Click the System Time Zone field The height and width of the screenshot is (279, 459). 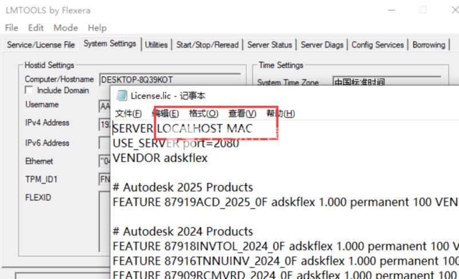(387, 81)
